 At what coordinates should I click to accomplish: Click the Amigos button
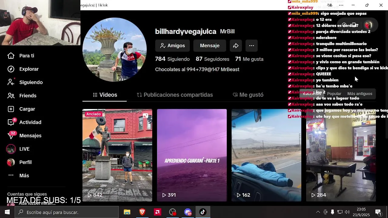pyautogui.click(x=172, y=46)
